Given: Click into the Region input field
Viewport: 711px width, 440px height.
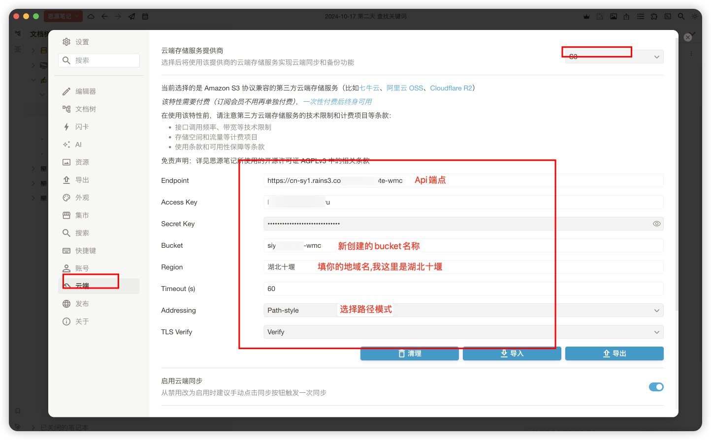Looking at the screenshot, I should (463, 267).
